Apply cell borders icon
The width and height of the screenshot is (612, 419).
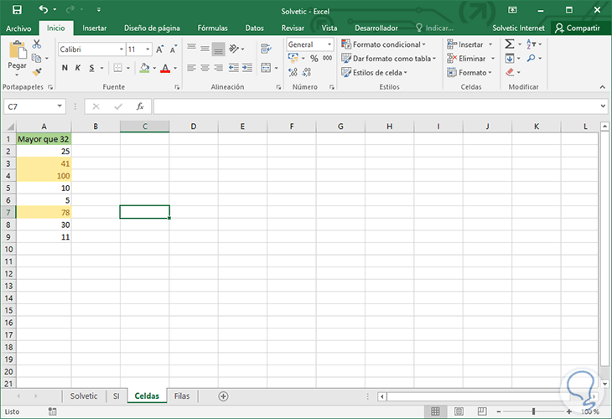click(117, 68)
